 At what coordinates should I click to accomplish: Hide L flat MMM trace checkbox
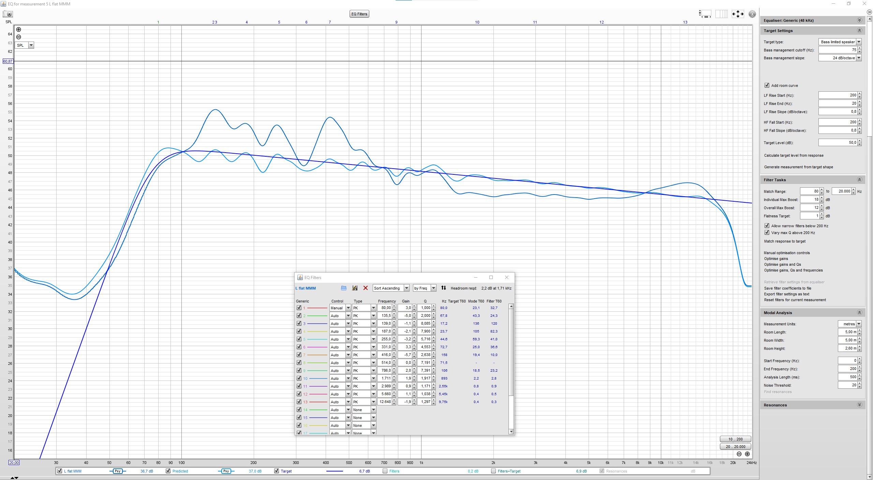click(x=60, y=471)
